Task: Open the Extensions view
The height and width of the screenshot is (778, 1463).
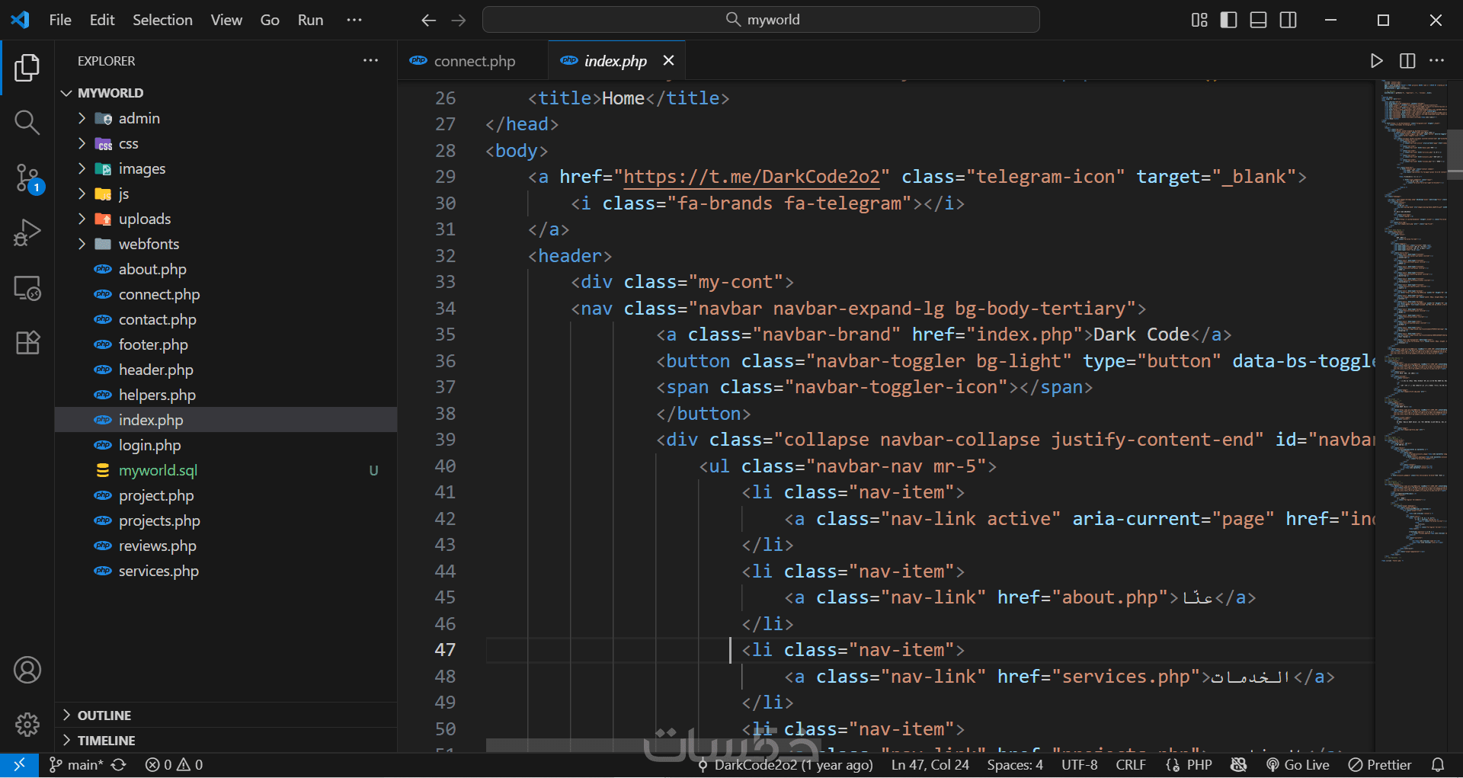Action: click(x=27, y=343)
